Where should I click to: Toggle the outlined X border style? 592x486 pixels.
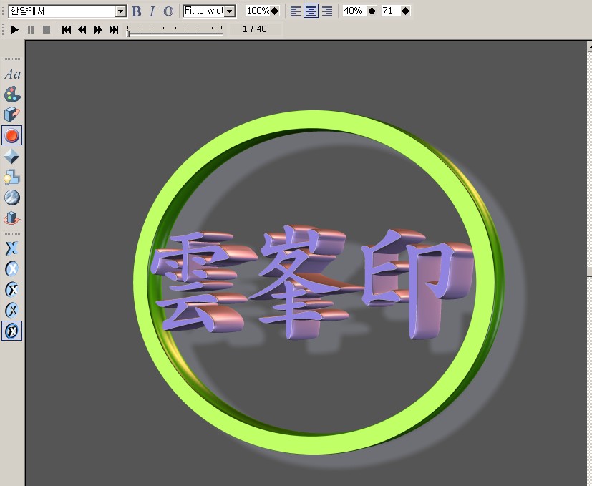click(x=12, y=310)
